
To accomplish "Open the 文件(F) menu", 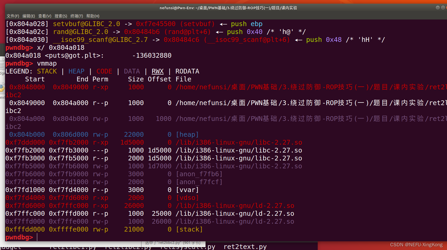I will pyautogui.click(x=13, y=16).
